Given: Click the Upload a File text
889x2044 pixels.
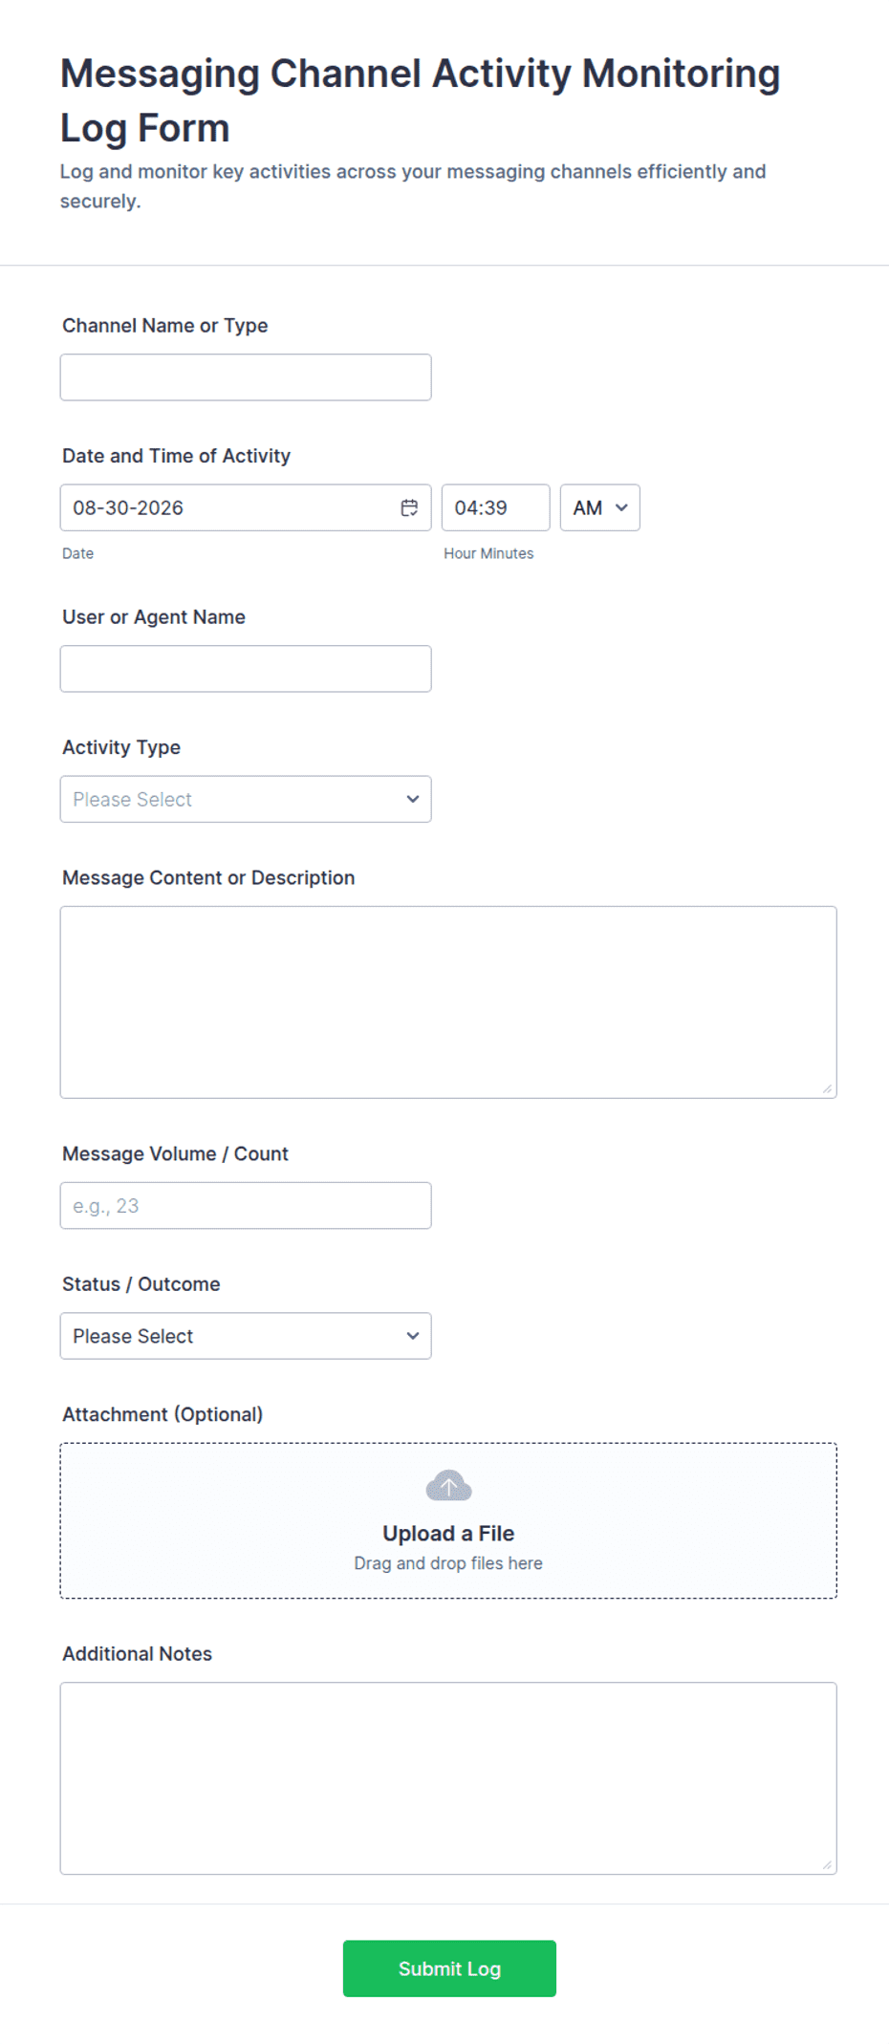Looking at the screenshot, I should click(448, 1533).
